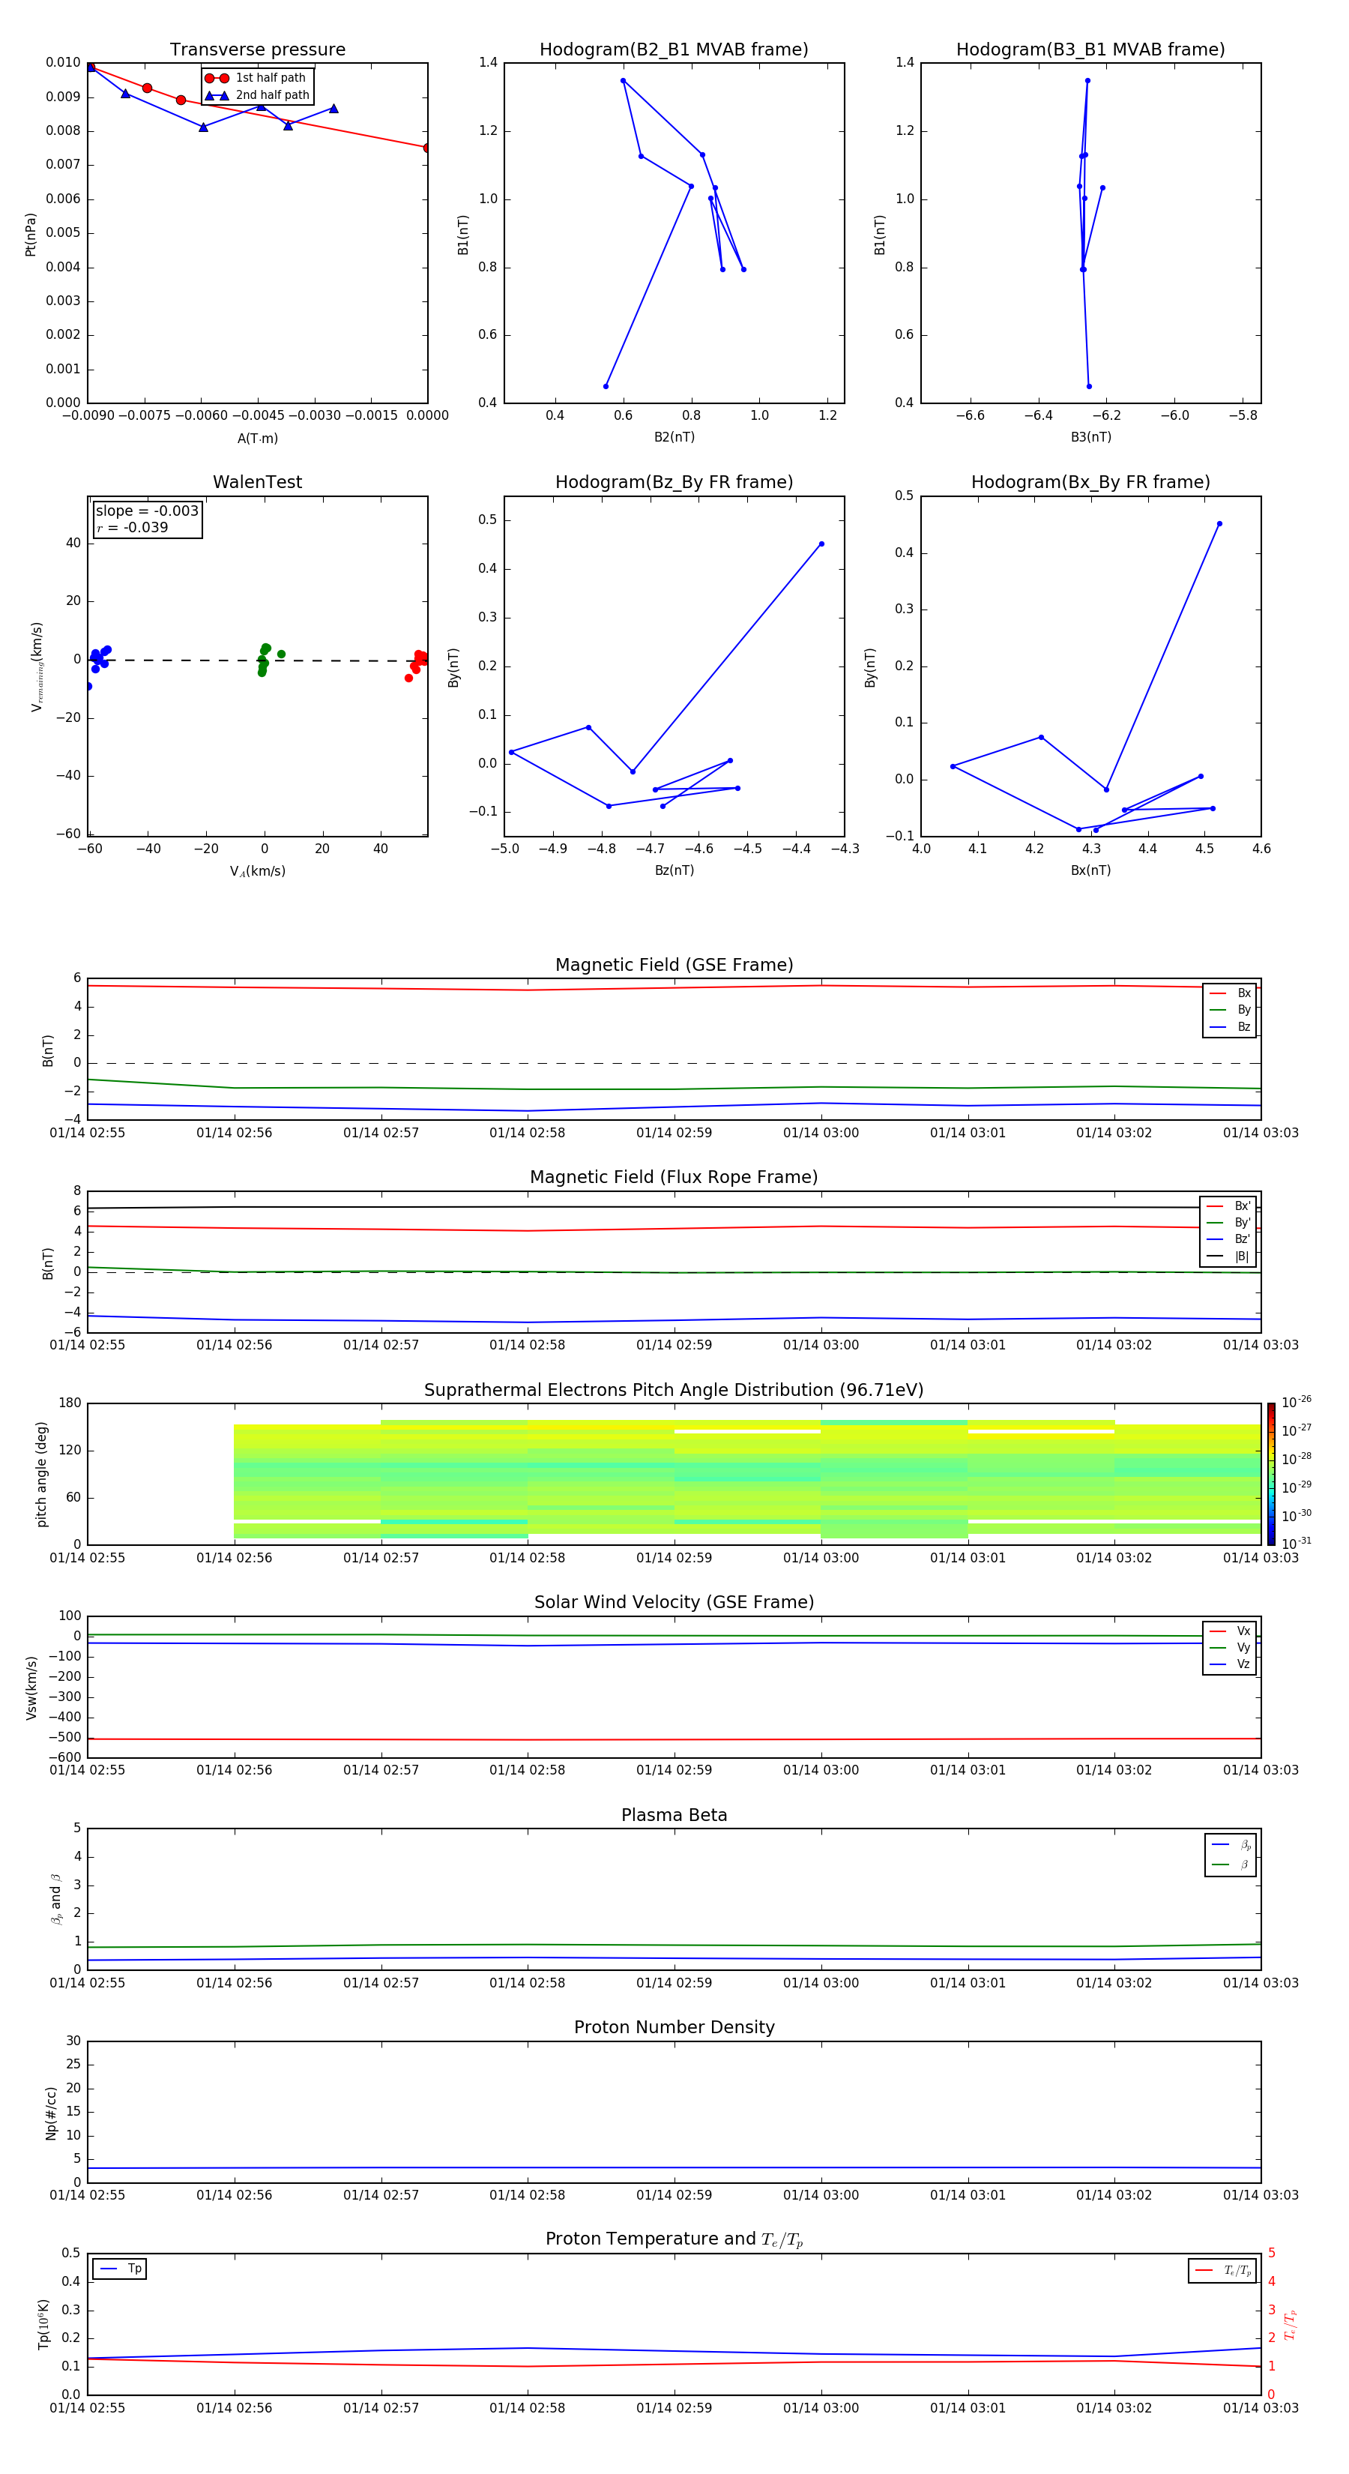This screenshot has width=1349, height=2474.
Task: Click the 'Plasma Beta' panel title
Action: click(674, 1816)
